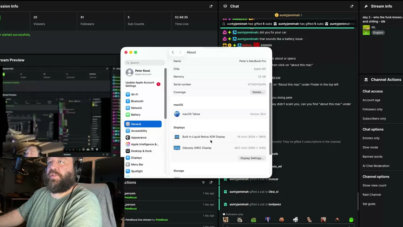Click Obsi_xl in gifted sub message
The height and width of the screenshot is (227, 403).
pos(273,192)
